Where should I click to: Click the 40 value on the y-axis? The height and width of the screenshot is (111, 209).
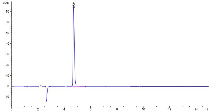click(8, 44)
